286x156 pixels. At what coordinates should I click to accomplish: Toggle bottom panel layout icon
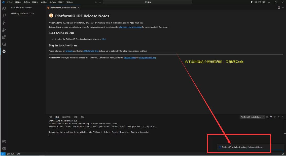[256, 2]
